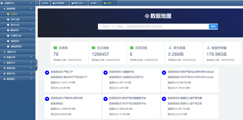Click the 数据地图 heading text

161,16
